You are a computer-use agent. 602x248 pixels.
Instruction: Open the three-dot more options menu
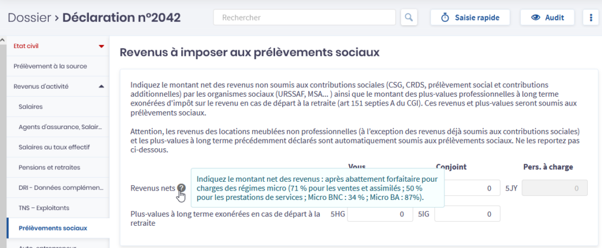coord(591,18)
